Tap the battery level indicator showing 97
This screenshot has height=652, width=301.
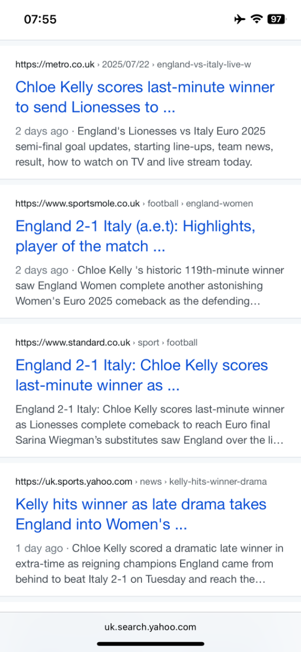(276, 20)
